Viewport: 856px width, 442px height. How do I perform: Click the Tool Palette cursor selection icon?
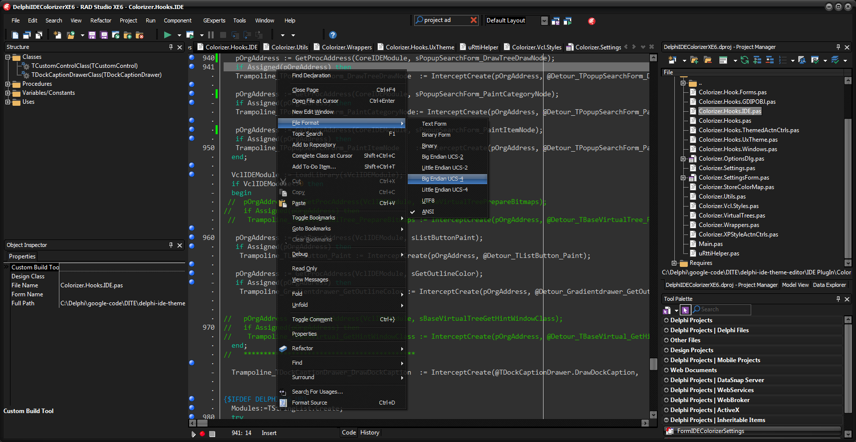(x=685, y=310)
